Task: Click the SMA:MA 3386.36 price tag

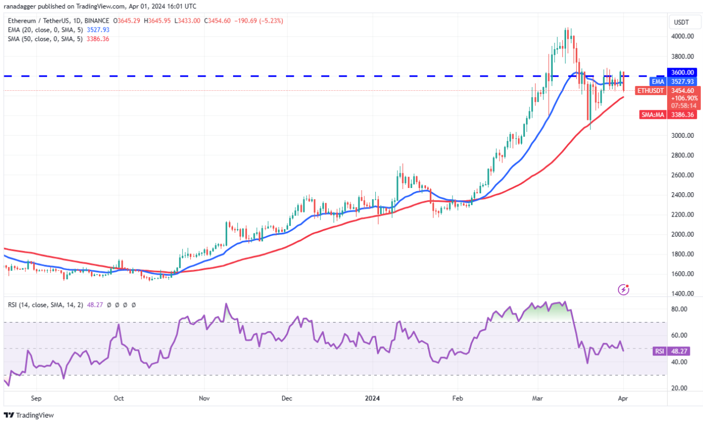Action: click(x=668, y=115)
